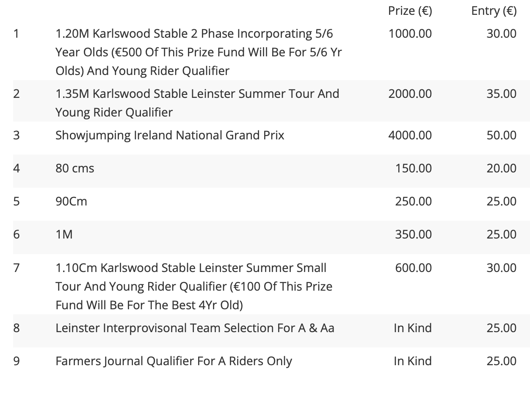Click the 2000.00 prize value
This screenshot has width=530, height=394.
pos(410,94)
